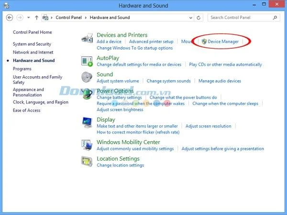Open Advanced printer setup

(x=151, y=41)
